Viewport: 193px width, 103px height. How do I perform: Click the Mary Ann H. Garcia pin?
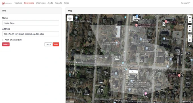[x=179, y=75]
